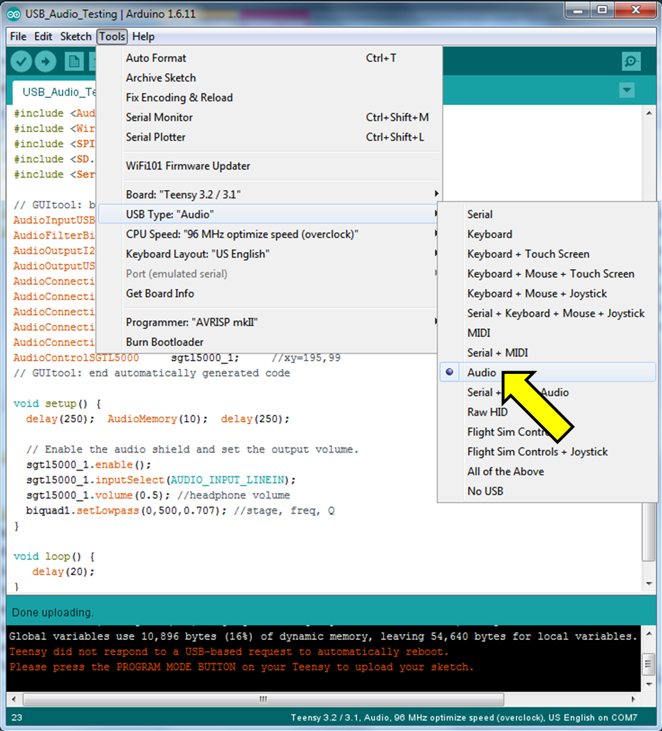Screen dimensions: 662x731
Task: Click the 'sgtl5000_1.enable();' code line
Action: click(88, 465)
